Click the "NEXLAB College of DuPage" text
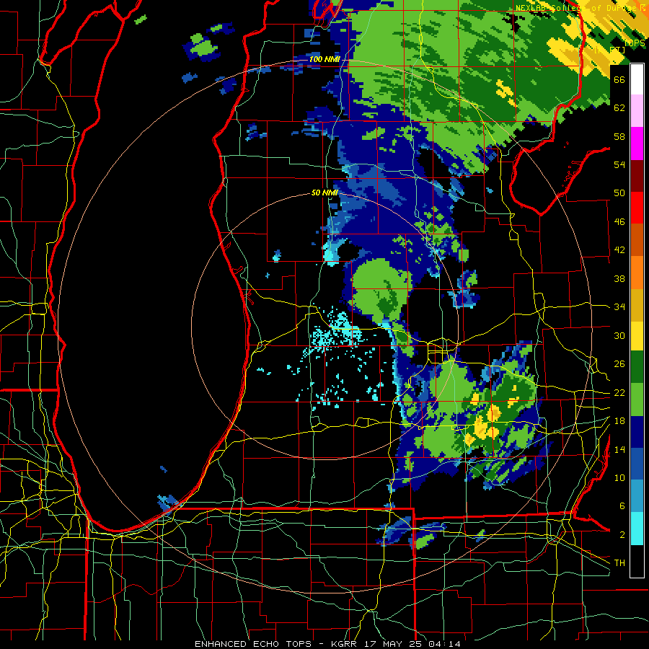Image resolution: width=649 pixels, height=649 pixels. tap(576, 8)
